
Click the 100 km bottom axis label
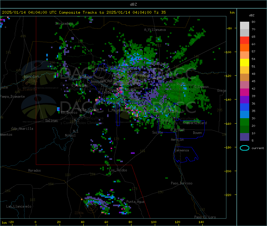point(154,222)
